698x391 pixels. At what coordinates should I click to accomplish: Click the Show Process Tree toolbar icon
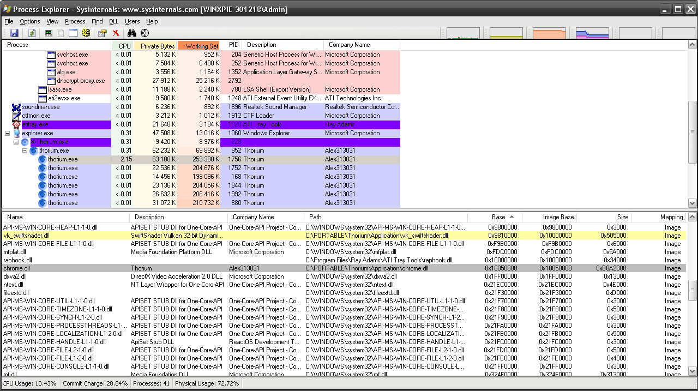point(61,33)
